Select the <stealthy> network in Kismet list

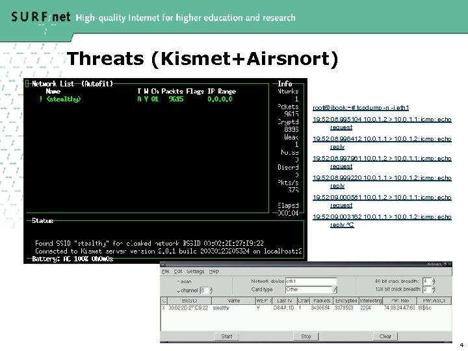(63, 99)
